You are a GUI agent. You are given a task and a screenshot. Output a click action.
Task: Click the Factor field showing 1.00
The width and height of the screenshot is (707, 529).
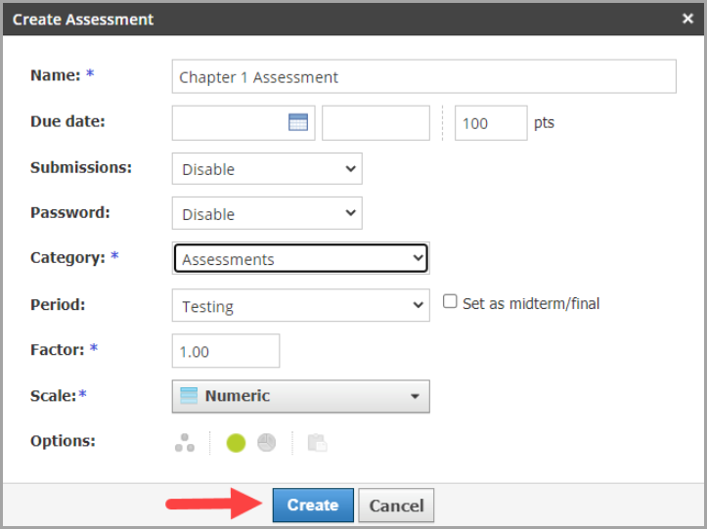point(226,351)
